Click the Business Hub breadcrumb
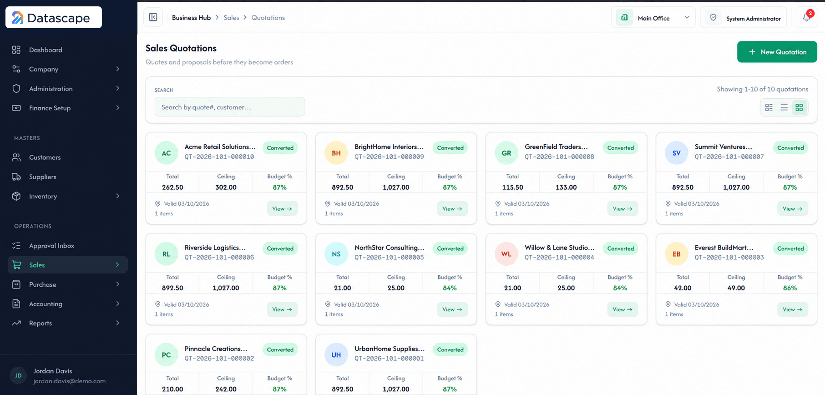825x395 pixels. pos(191,17)
